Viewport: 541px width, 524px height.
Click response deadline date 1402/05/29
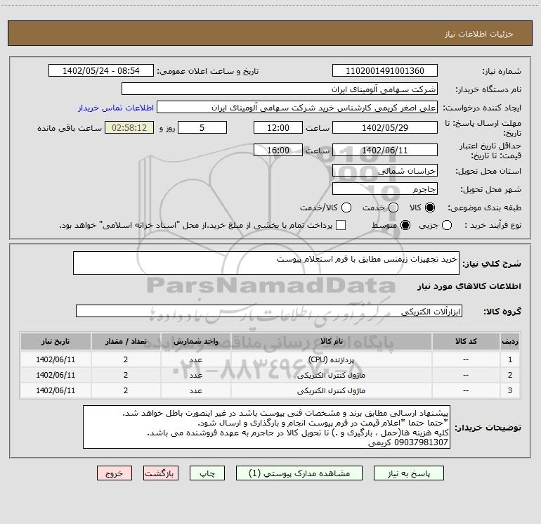pyautogui.click(x=385, y=127)
